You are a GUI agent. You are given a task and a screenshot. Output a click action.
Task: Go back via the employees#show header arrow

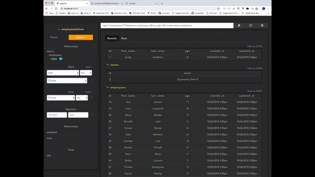pyautogui.click(x=59, y=29)
